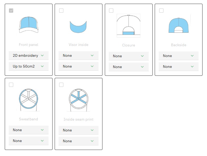The height and width of the screenshot is (156, 207).
Task: Open first dropdown under Backside
Action: [178, 56]
